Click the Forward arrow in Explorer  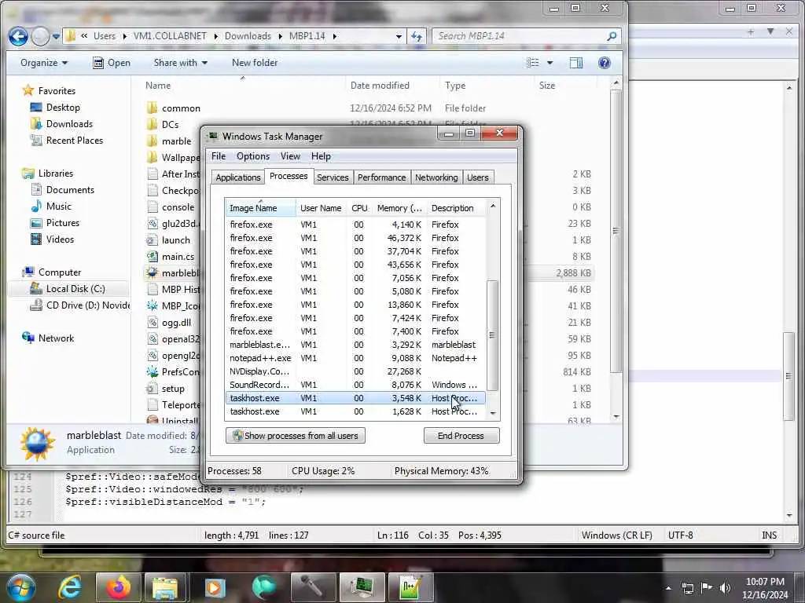(40, 36)
